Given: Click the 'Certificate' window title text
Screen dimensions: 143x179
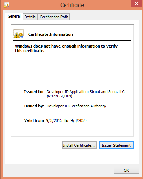Looking at the screenshot, I should click(x=72, y=5).
